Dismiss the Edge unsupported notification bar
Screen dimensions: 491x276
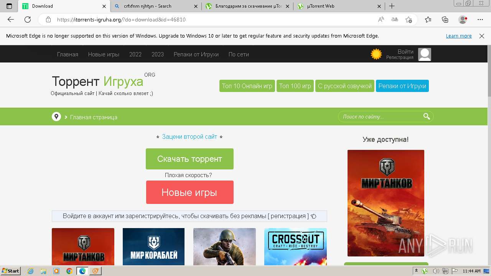coord(482,36)
